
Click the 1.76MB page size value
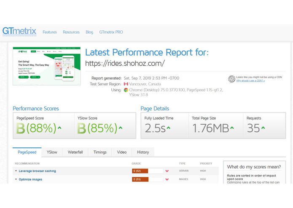point(211,128)
